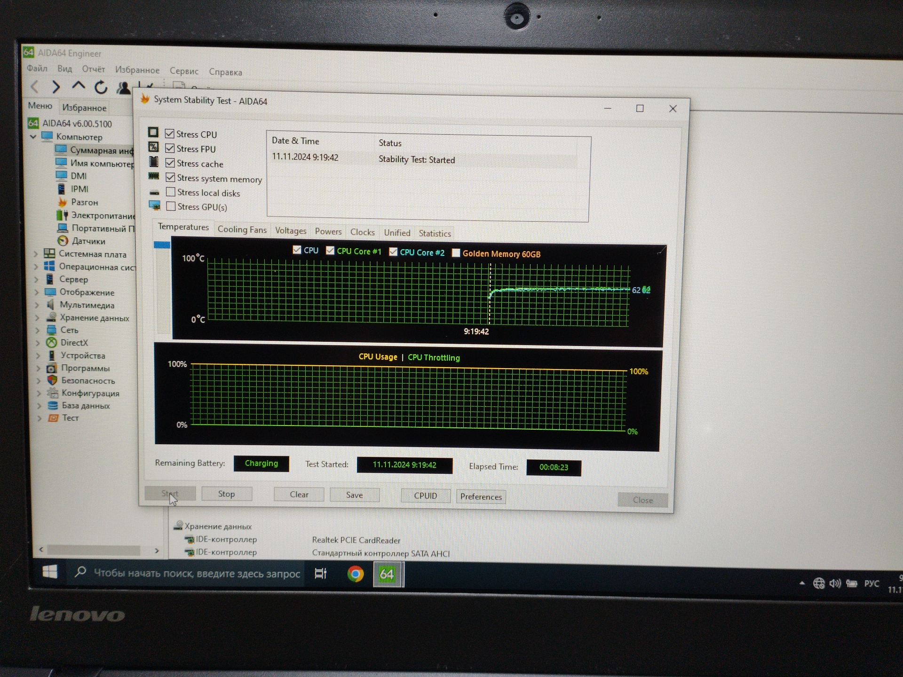Click the Stop button
The image size is (903, 677).
(x=227, y=494)
